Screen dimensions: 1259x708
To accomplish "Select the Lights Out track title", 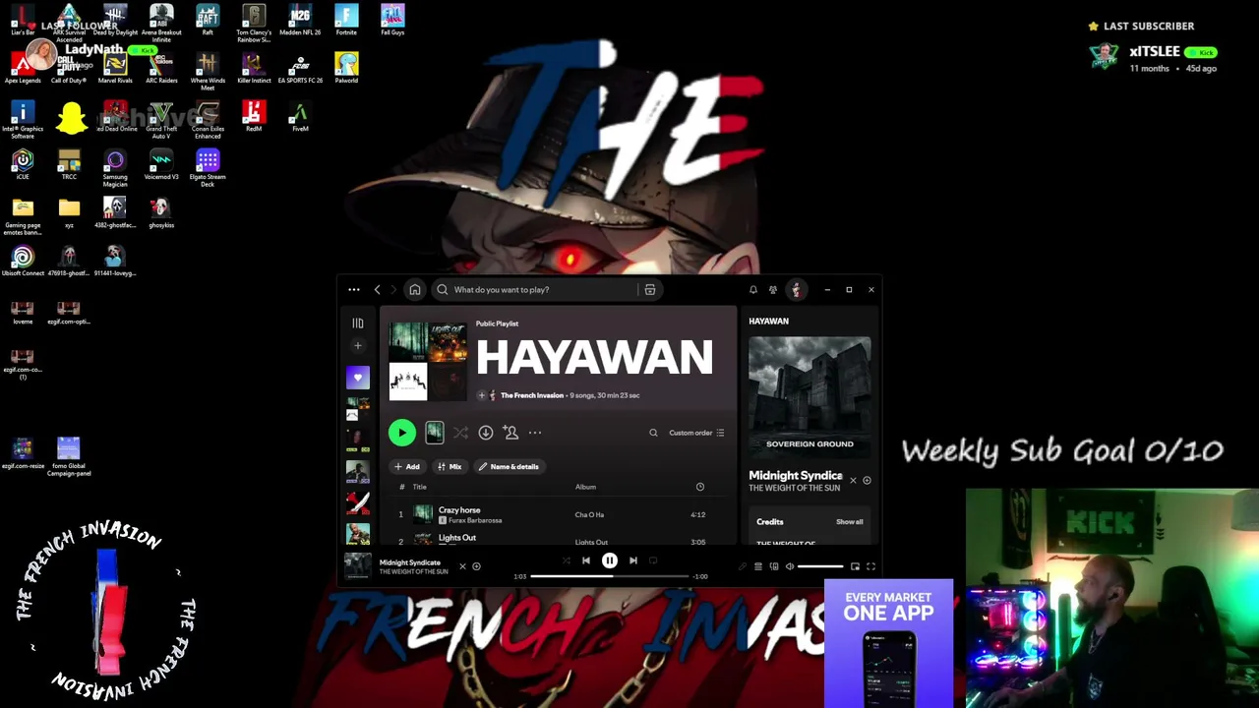I will tap(456, 538).
